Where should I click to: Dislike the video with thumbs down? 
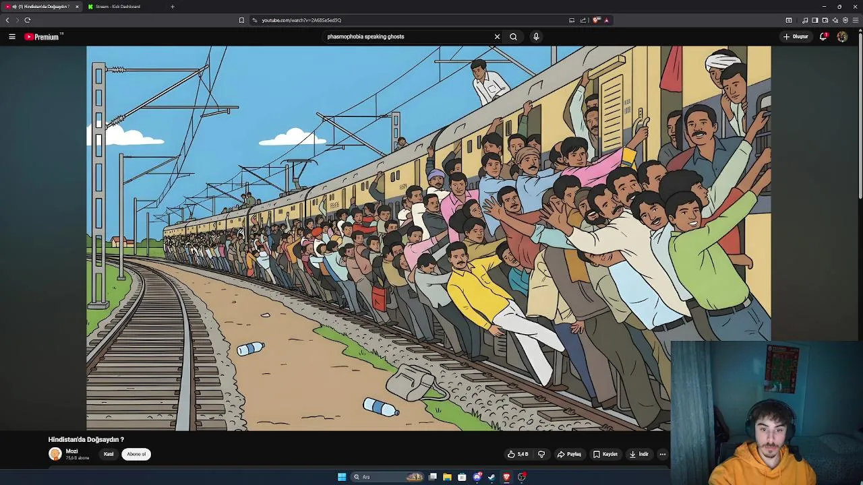tap(541, 454)
